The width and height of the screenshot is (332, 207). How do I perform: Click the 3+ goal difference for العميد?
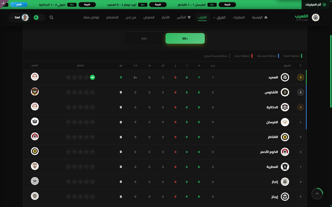click(135, 78)
